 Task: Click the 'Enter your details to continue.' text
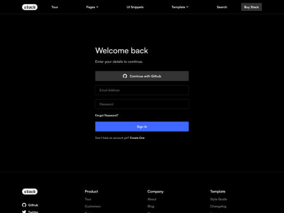119,62
